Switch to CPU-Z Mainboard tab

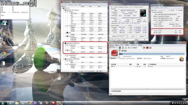click(121, 7)
